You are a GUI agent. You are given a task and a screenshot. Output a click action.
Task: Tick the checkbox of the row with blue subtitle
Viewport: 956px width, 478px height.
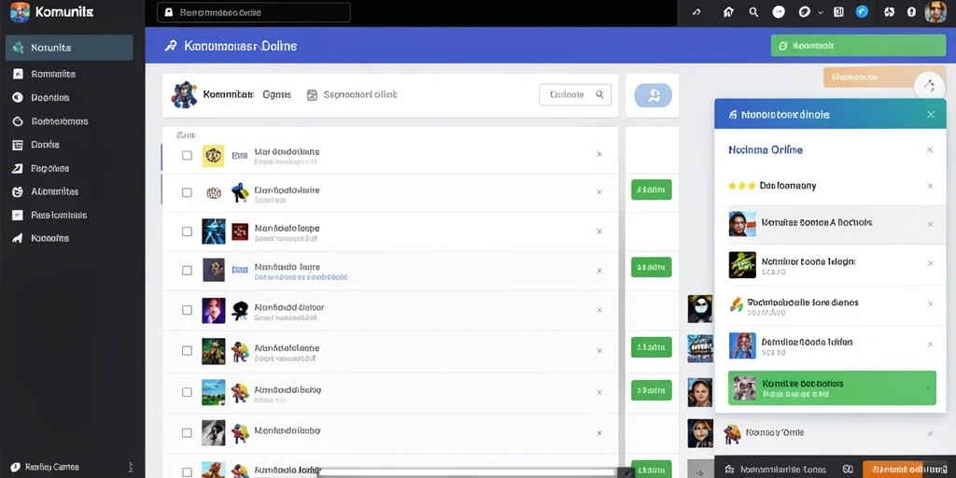(x=187, y=270)
